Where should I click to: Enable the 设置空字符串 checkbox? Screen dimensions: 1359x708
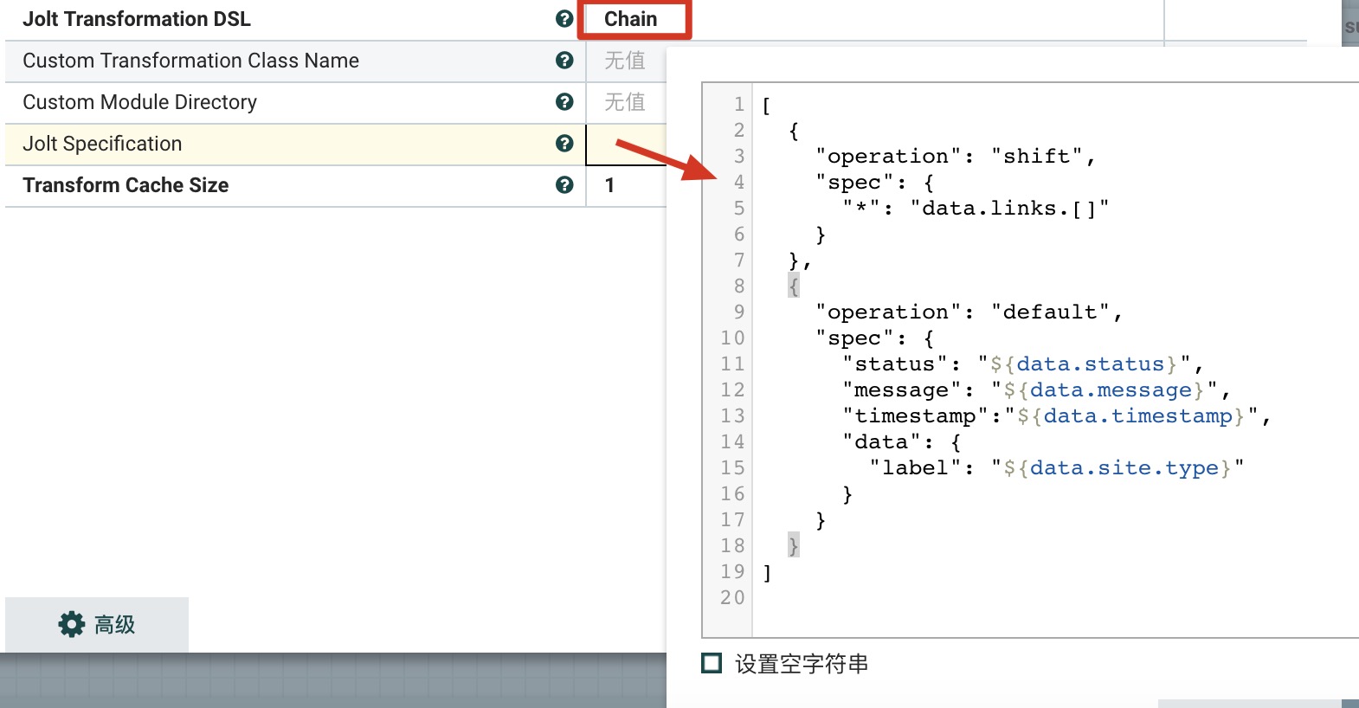pyautogui.click(x=712, y=664)
